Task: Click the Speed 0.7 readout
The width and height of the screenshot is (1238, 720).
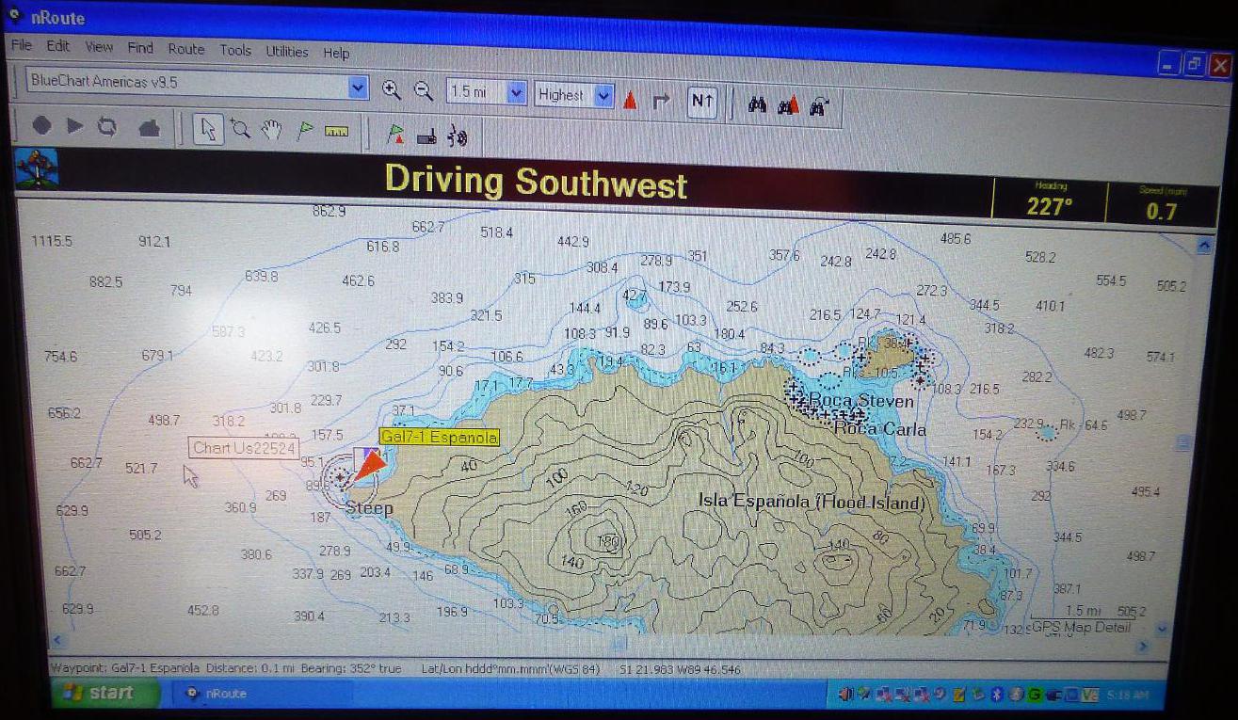Action: coord(1162,205)
